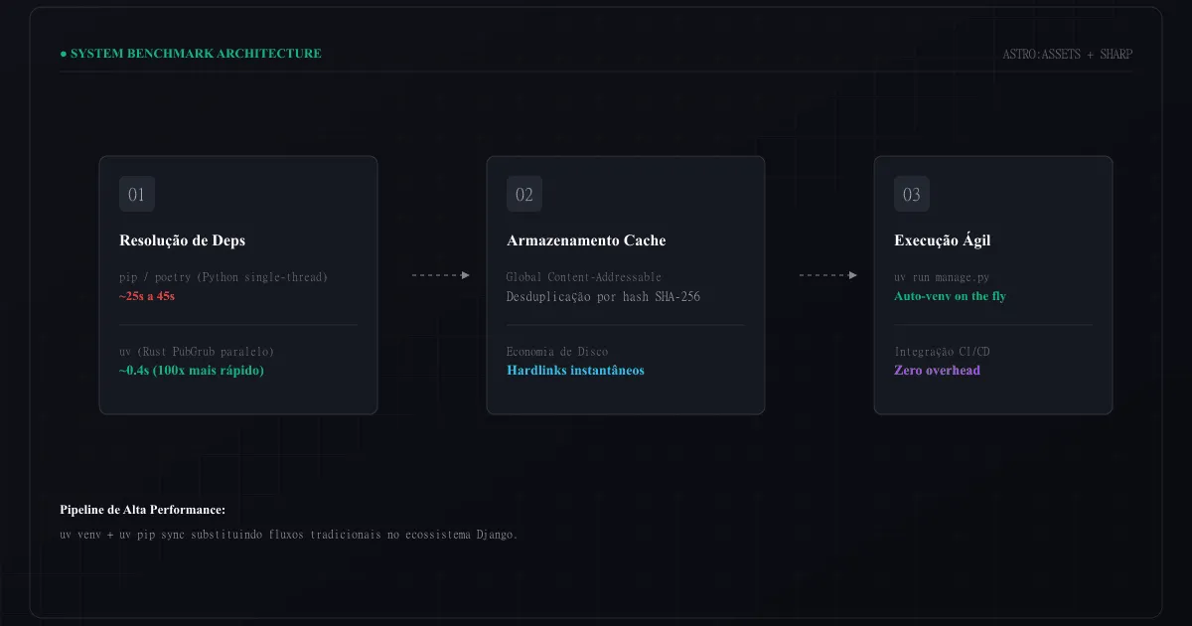This screenshot has width=1192, height=626.
Task: Click the blue 'Hardlinks instantâneos' value
Action: [x=575, y=371]
